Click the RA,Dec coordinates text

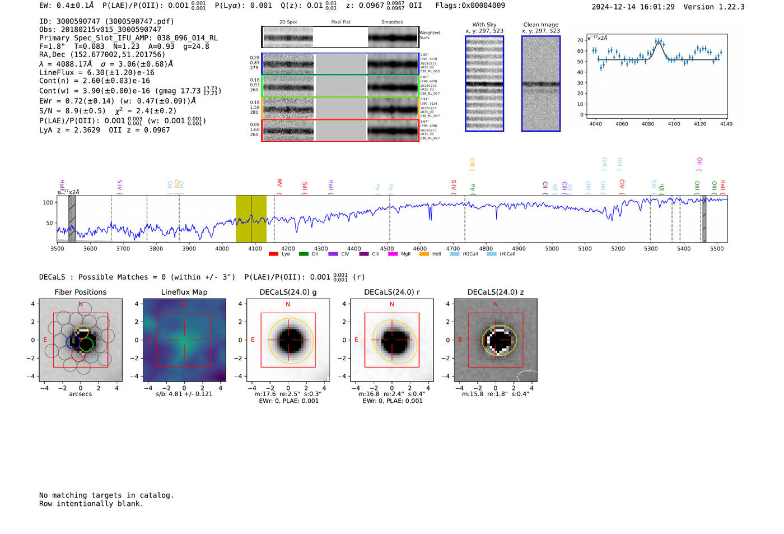(x=102, y=54)
